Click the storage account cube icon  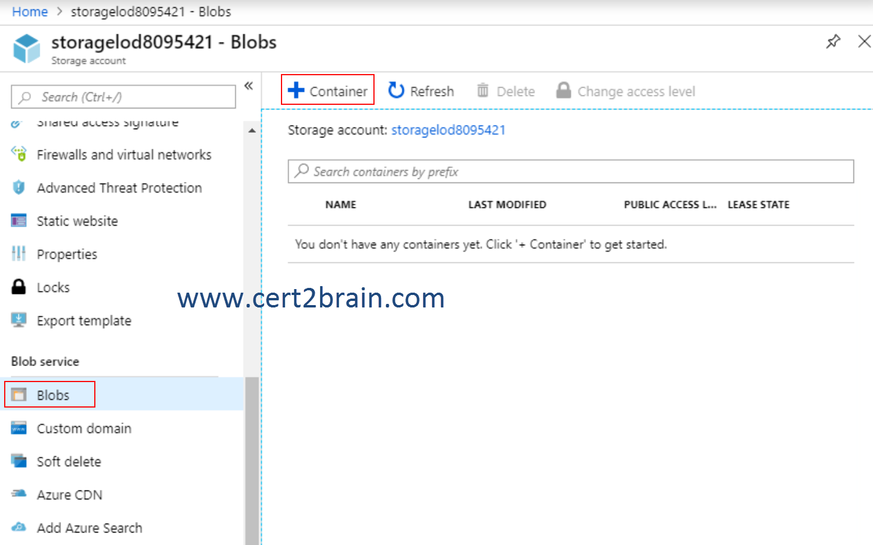pos(27,49)
